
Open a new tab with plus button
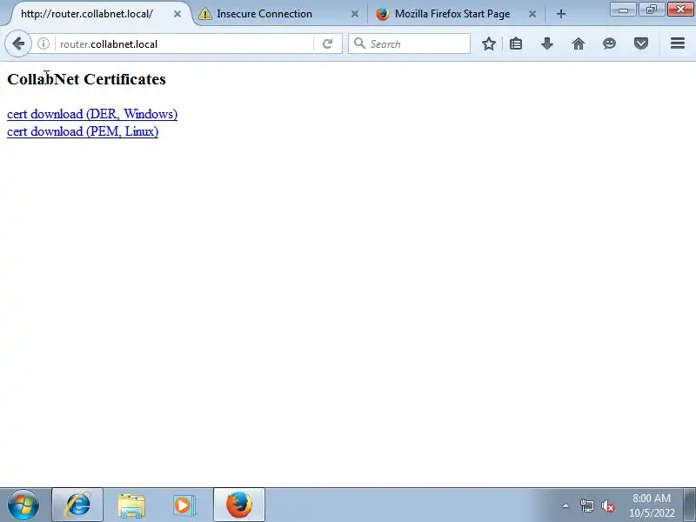tap(561, 14)
